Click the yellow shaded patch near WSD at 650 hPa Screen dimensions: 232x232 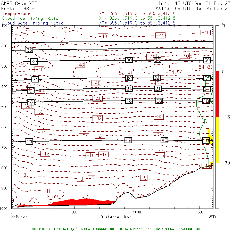210,137
